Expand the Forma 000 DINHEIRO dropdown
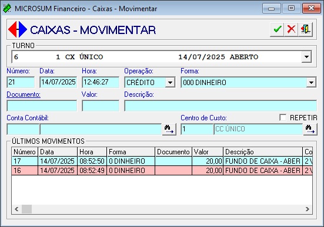 (311, 83)
